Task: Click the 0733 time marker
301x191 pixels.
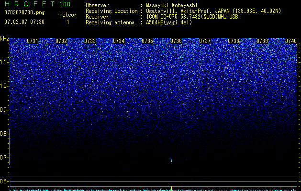Action: [90, 41]
